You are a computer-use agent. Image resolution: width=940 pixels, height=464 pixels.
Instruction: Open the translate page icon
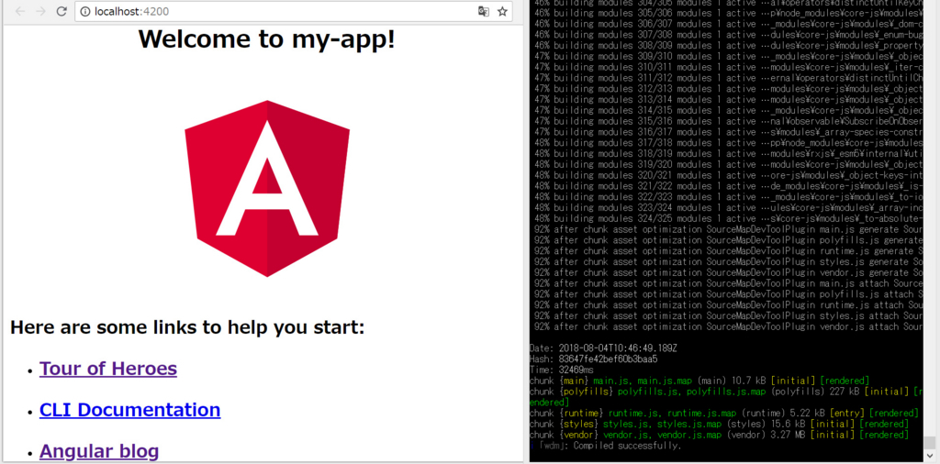483,11
